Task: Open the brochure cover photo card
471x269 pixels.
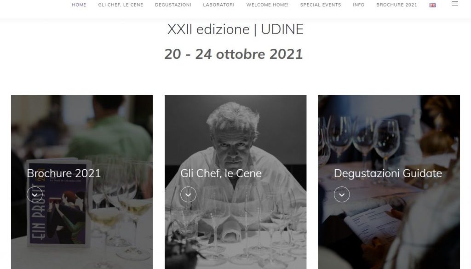Action: 82,182
